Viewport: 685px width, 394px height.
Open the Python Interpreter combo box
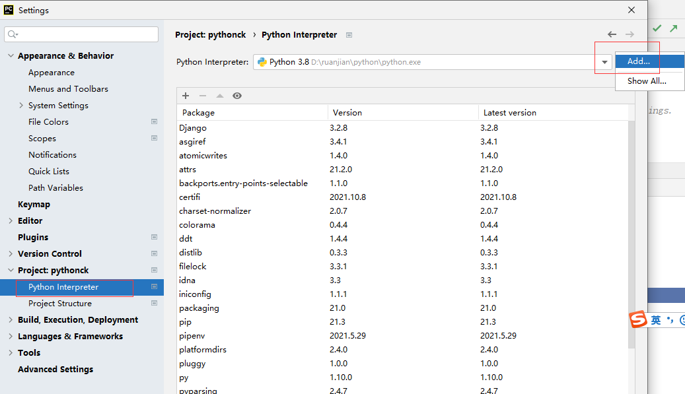coord(432,62)
